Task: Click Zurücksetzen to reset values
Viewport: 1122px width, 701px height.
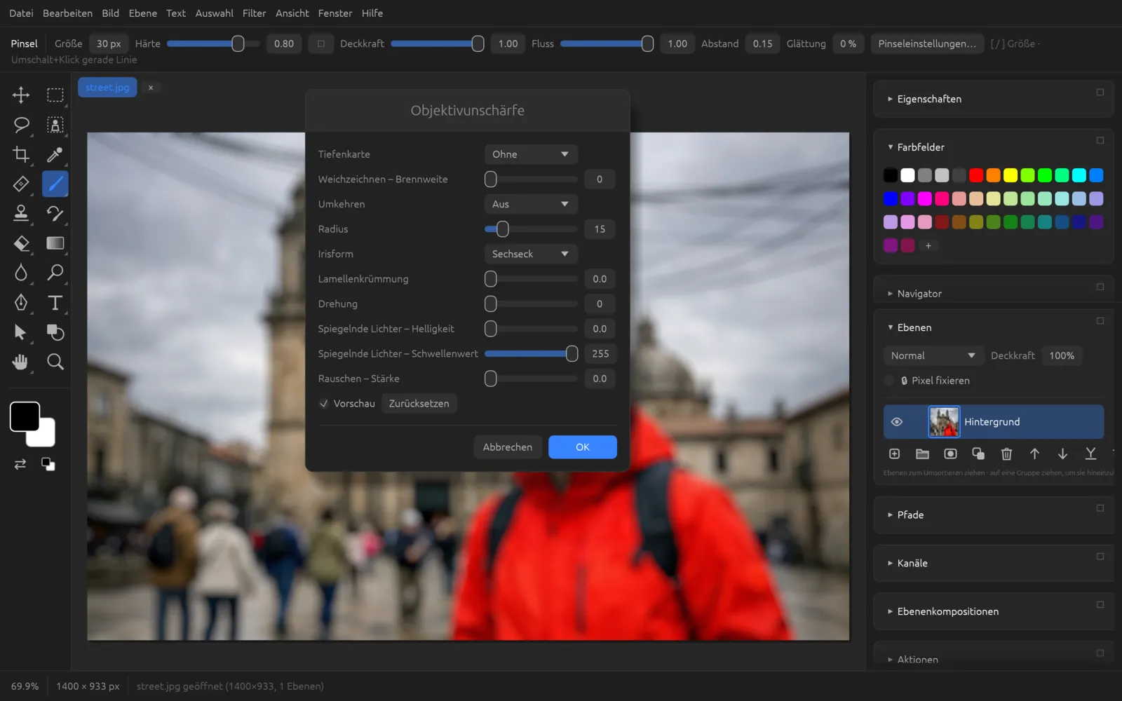Action: pos(419,404)
